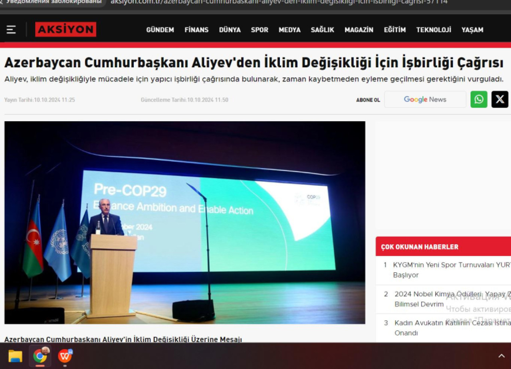The height and width of the screenshot is (369, 511).
Task: Open the MAGAZİN menu section
Action: pyautogui.click(x=359, y=30)
